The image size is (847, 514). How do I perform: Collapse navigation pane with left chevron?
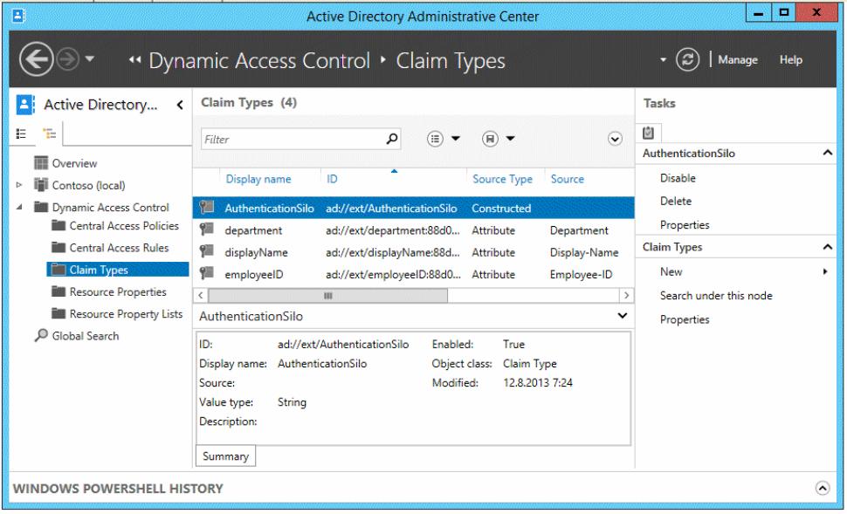click(180, 105)
